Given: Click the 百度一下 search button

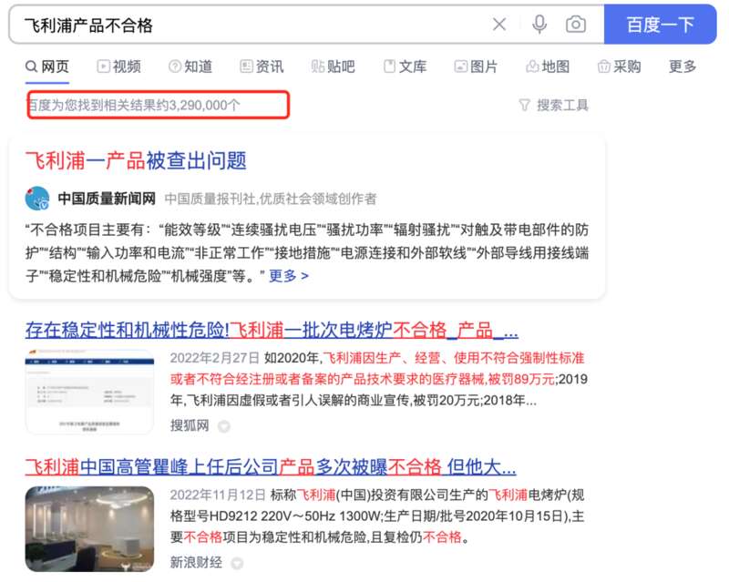Looking at the screenshot, I should click(660, 25).
